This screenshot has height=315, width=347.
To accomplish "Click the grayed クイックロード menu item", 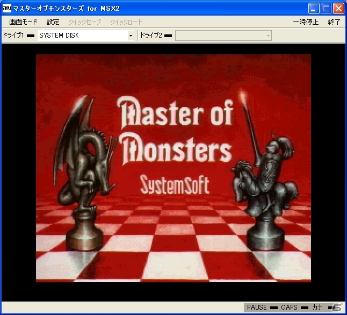I will [x=127, y=22].
